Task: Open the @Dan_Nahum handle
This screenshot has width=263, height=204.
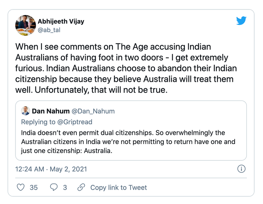Action: 93,111
